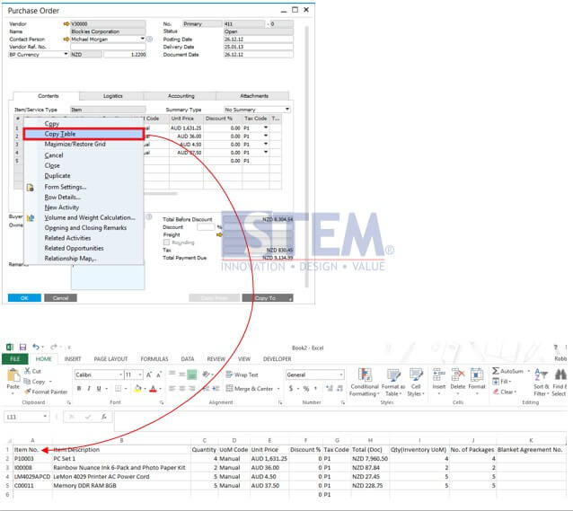Viewport: 573px width, 511px height.
Task: Click the Align Left icon
Action: [172, 389]
